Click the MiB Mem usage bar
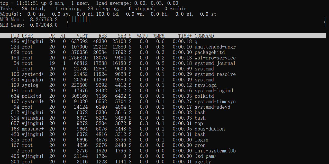The height and width of the screenshot is (164, 329). (x=196, y=19)
